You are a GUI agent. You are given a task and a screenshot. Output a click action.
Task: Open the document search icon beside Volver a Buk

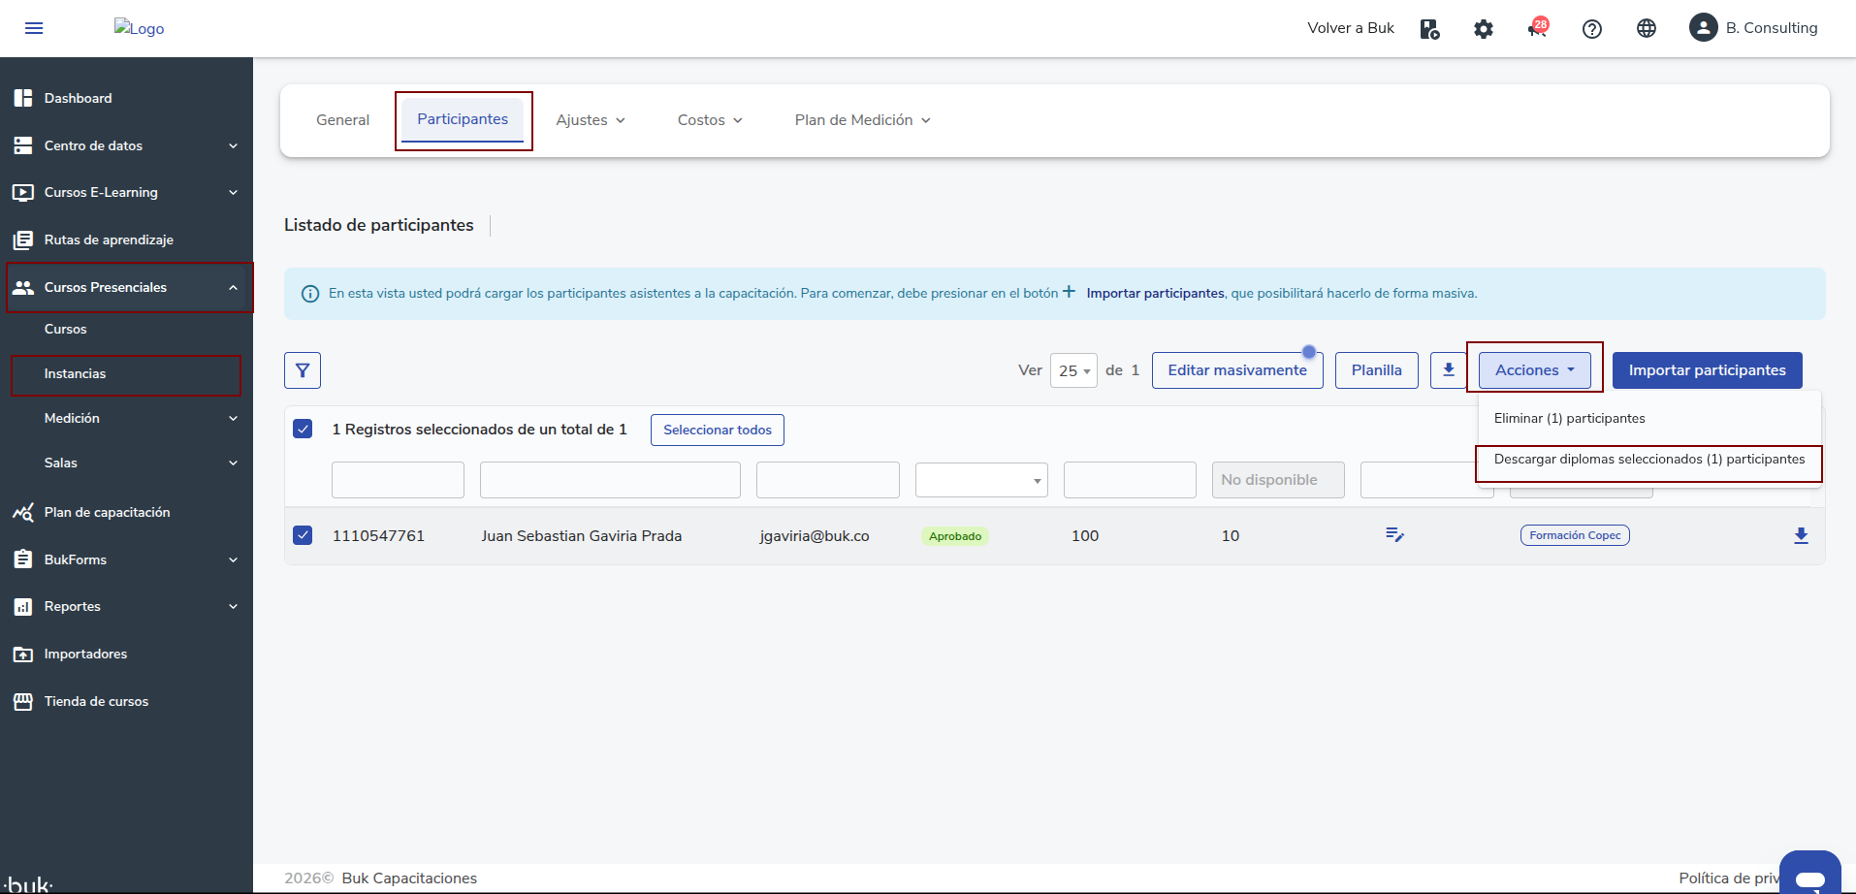(x=1430, y=29)
